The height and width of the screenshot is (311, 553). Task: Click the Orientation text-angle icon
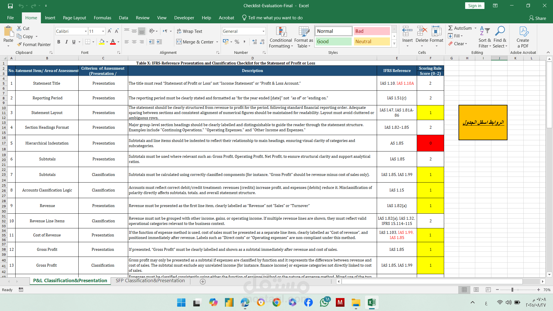[x=152, y=31]
